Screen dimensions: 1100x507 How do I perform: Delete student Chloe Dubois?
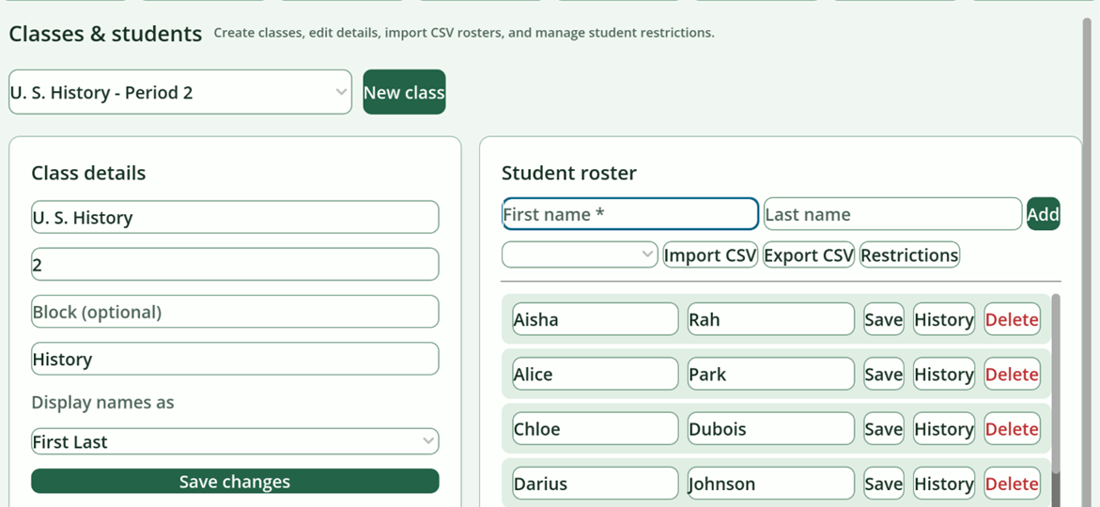click(x=1012, y=428)
